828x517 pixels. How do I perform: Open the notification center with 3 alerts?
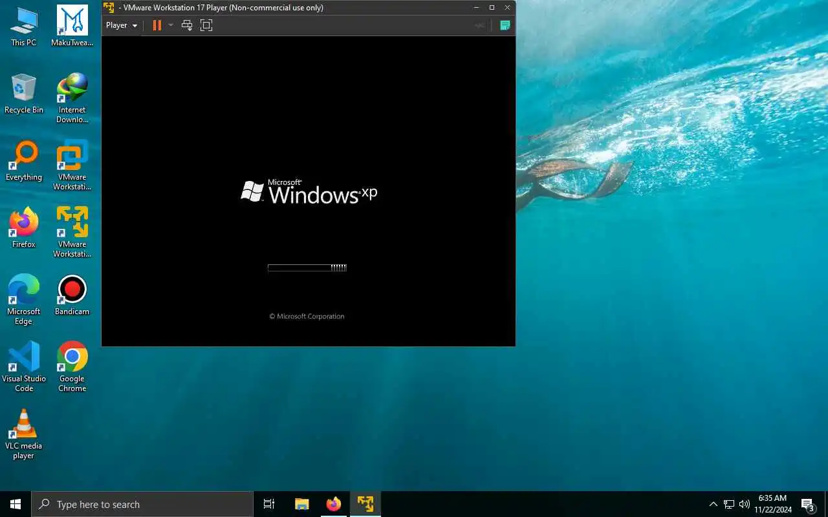(808, 505)
